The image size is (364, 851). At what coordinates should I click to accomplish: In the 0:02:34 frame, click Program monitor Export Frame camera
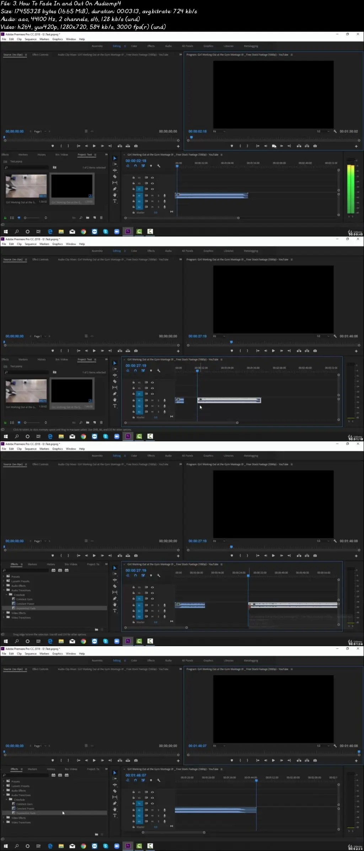point(315,760)
